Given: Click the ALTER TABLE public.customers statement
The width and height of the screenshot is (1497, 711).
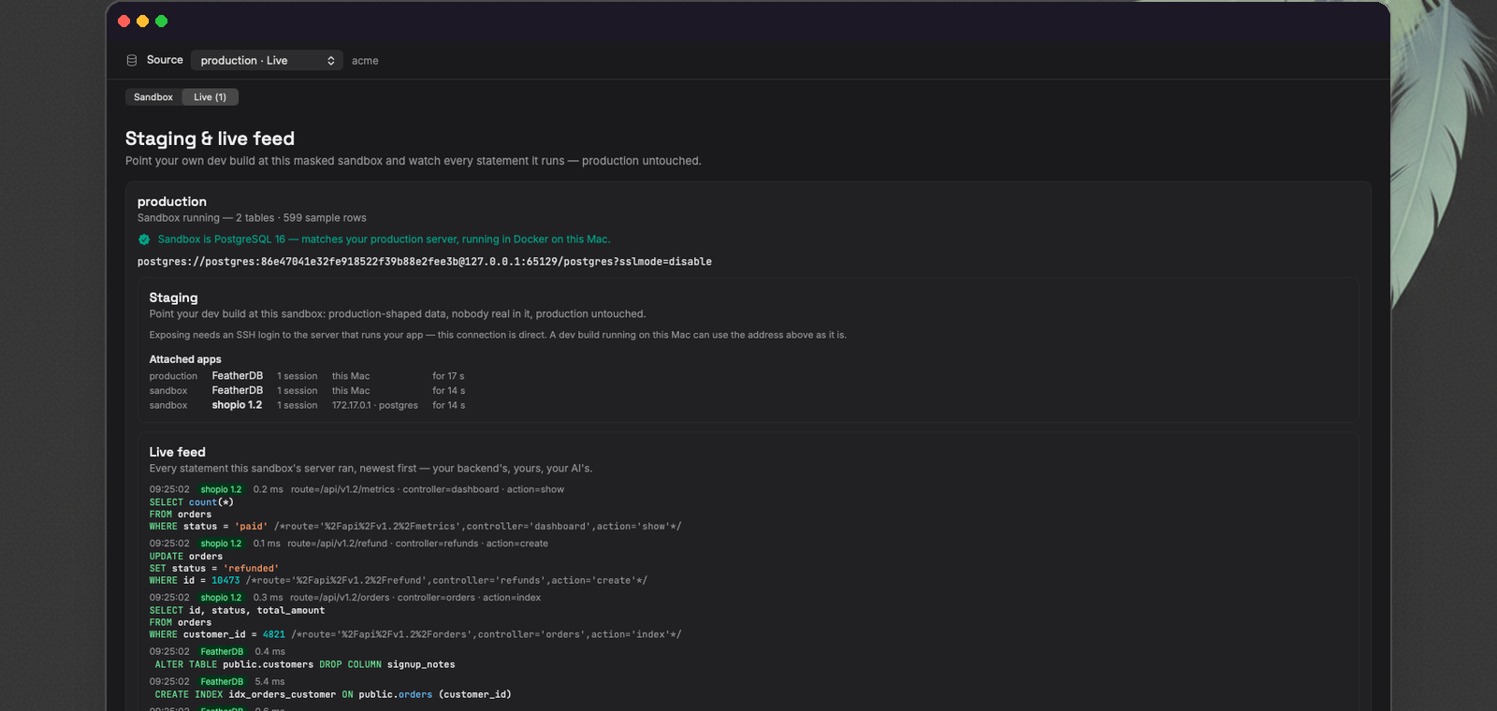Looking at the screenshot, I should (305, 665).
